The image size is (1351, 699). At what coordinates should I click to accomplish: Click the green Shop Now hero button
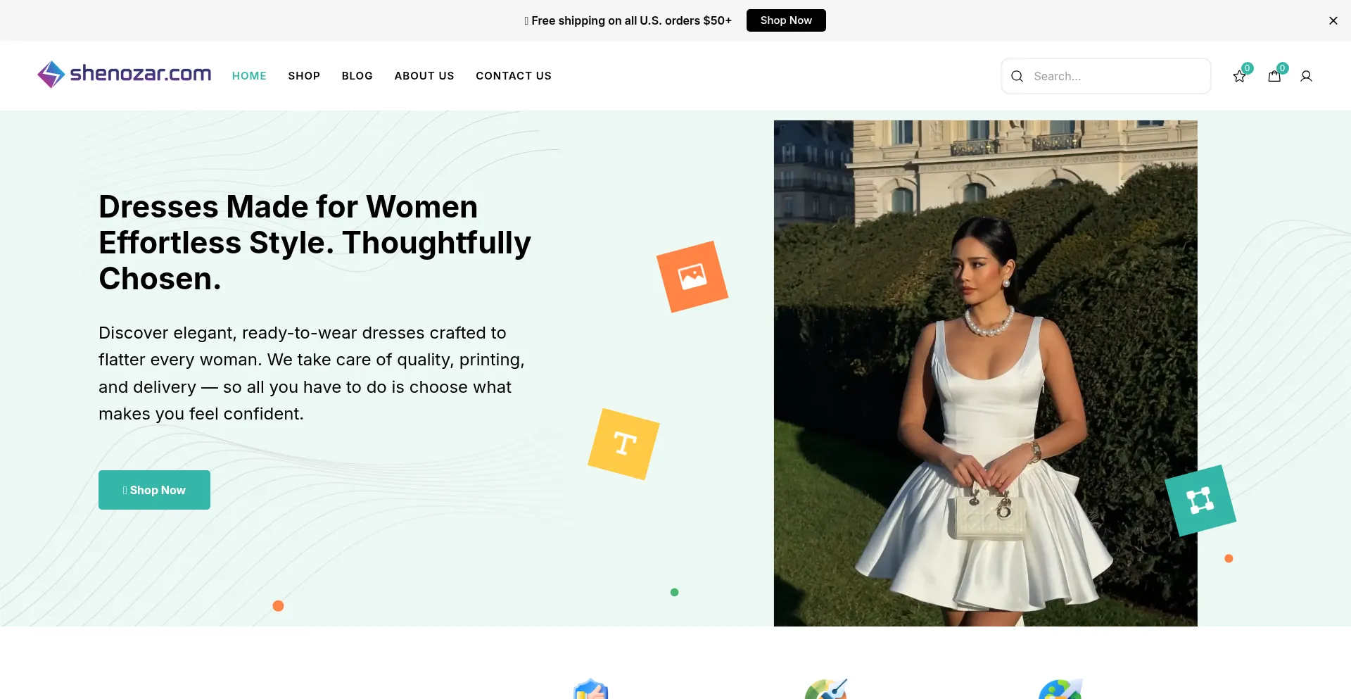[154, 489]
